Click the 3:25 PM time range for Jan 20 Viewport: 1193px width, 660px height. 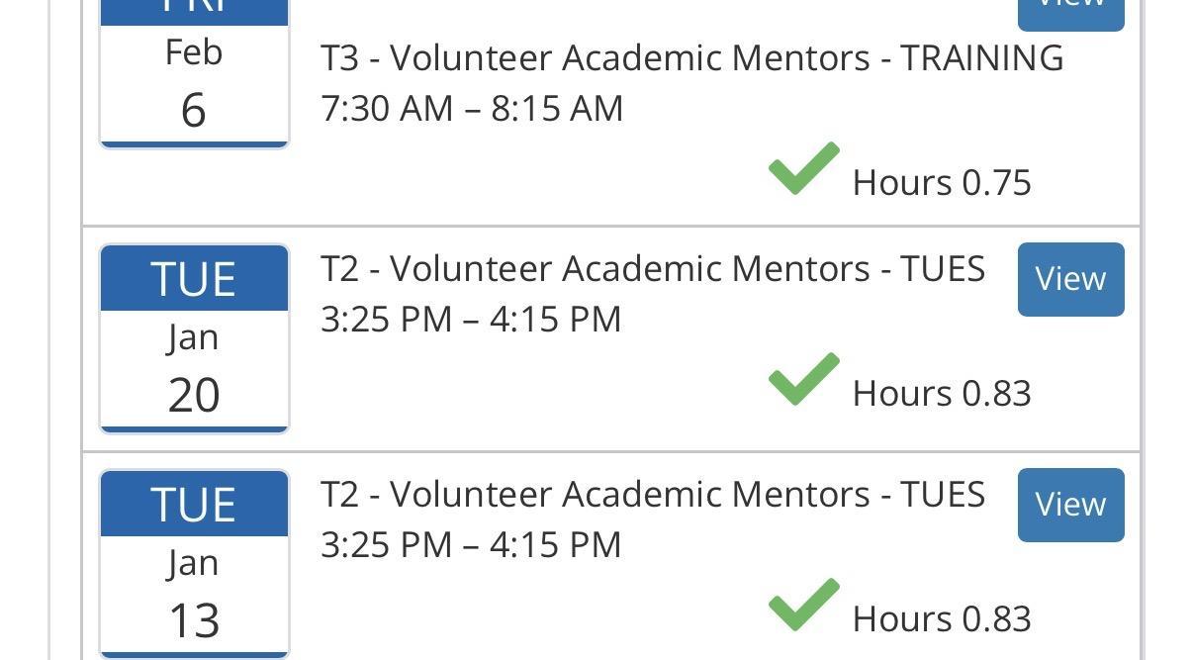coord(471,320)
